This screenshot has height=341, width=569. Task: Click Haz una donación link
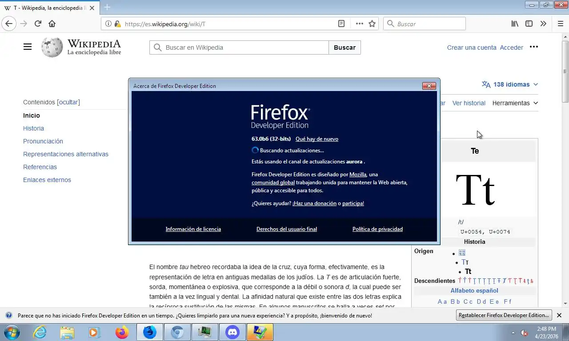(x=314, y=203)
